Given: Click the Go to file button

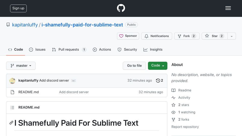Looking at the screenshot, I should click(134, 66).
